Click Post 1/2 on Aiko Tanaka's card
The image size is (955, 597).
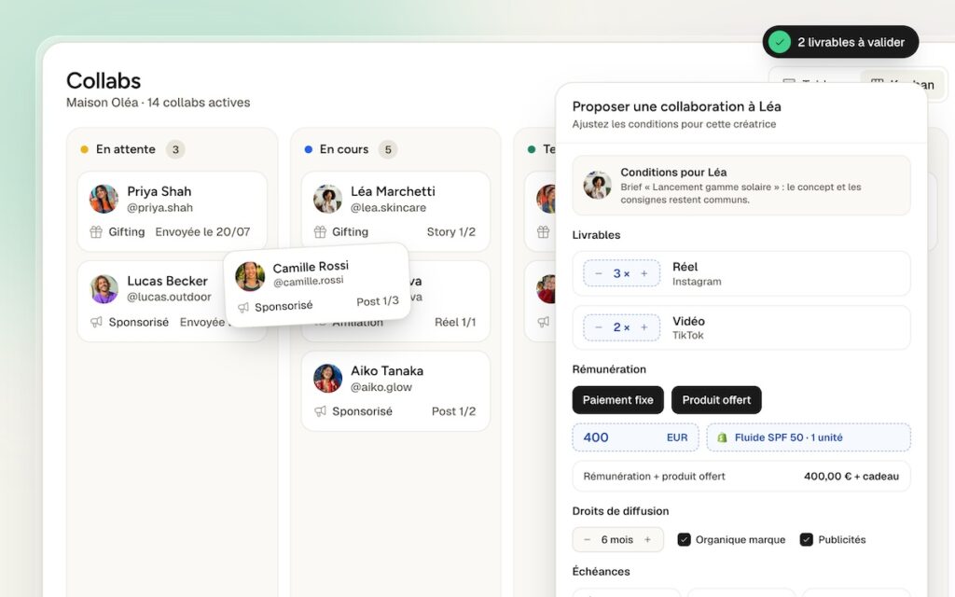[x=453, y=411]
